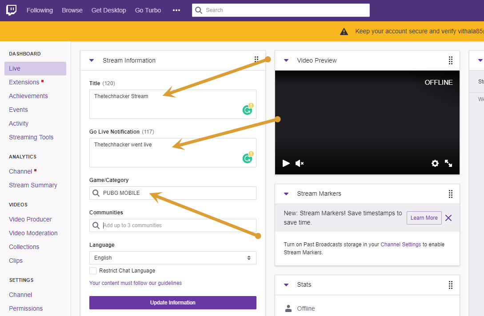Enable Restrict Chat Language checkbox
Screen dimensions: 484x316
point(93,271)
